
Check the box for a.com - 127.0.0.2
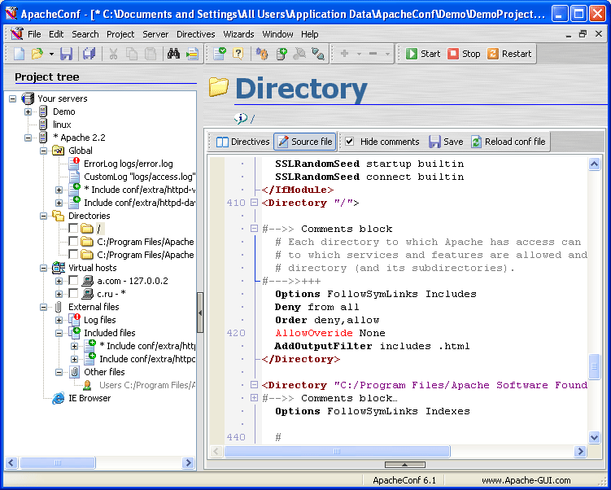[73, 281]
